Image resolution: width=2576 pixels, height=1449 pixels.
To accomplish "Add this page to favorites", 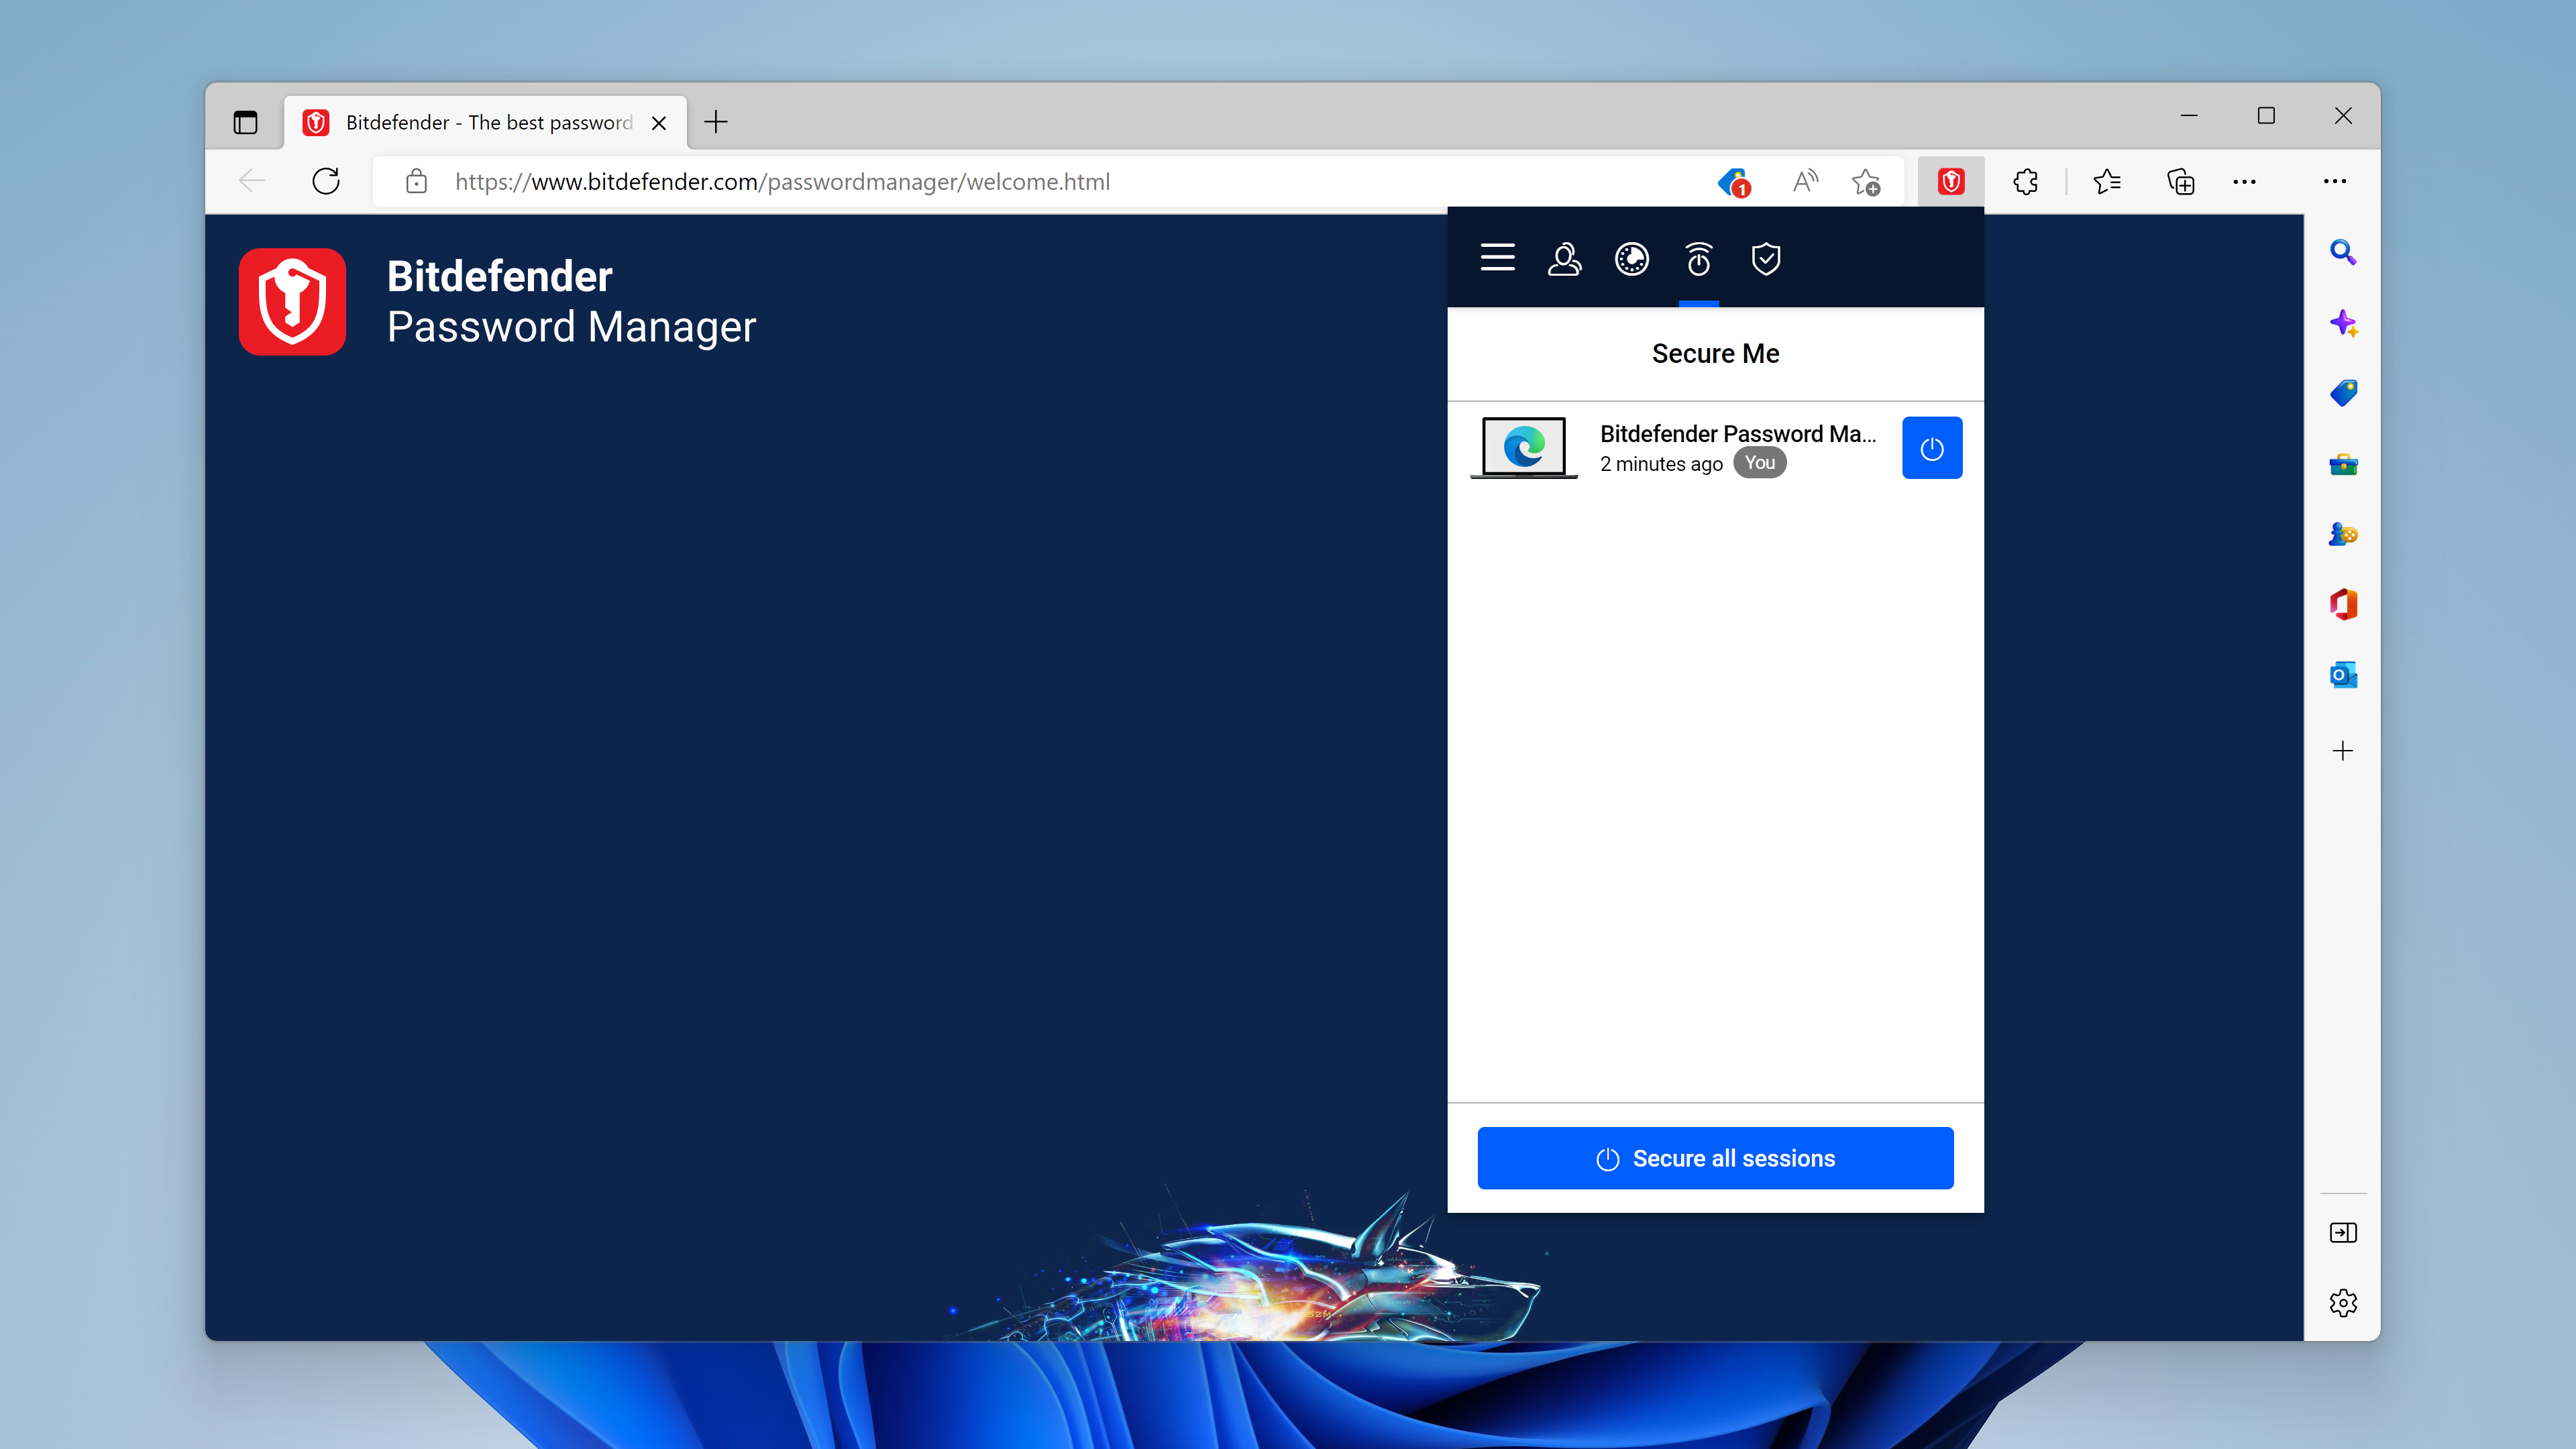I will [1865, 181].
